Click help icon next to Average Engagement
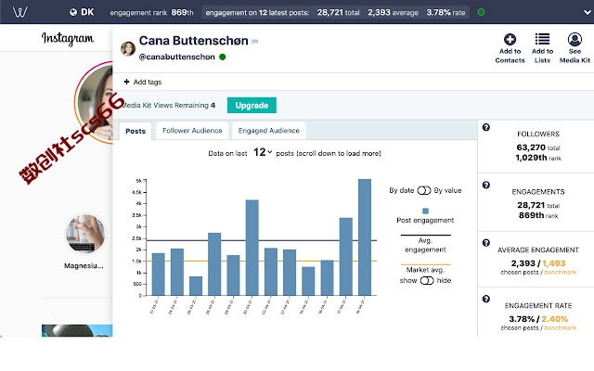 486,243
